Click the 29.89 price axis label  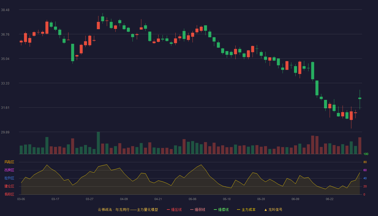pyautogui.click(x=5, y=132)
